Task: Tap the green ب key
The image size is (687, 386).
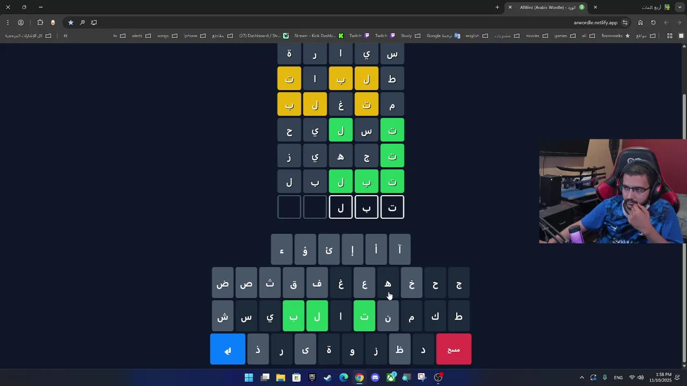Action: 293,316
